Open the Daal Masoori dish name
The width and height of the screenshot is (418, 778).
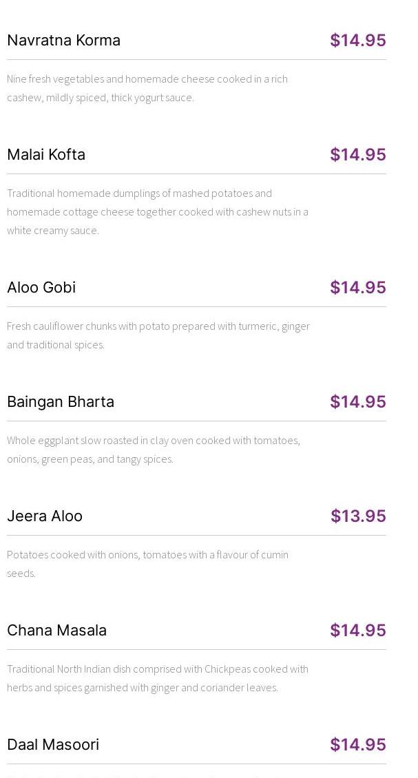point(53,744)
